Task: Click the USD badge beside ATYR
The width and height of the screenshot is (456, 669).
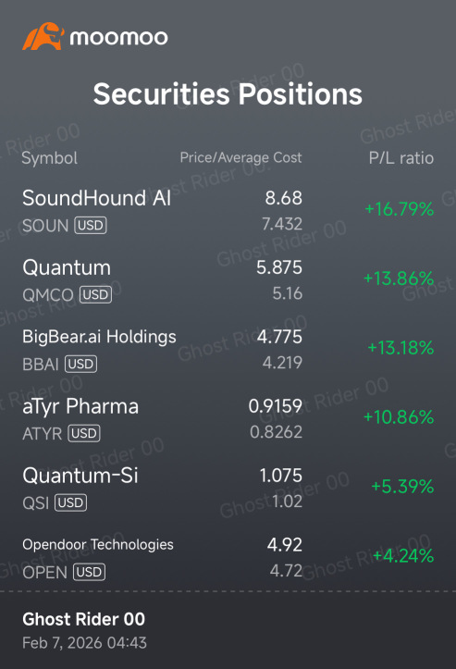Action: [84, 433]
